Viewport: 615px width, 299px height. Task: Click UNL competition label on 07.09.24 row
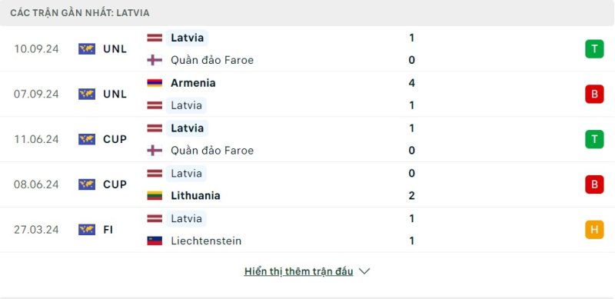click(x=115, y=95)
